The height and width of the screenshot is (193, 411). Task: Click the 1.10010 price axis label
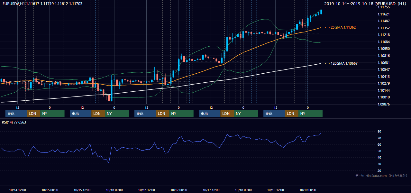pyautogui.click(x=383, y=97)
